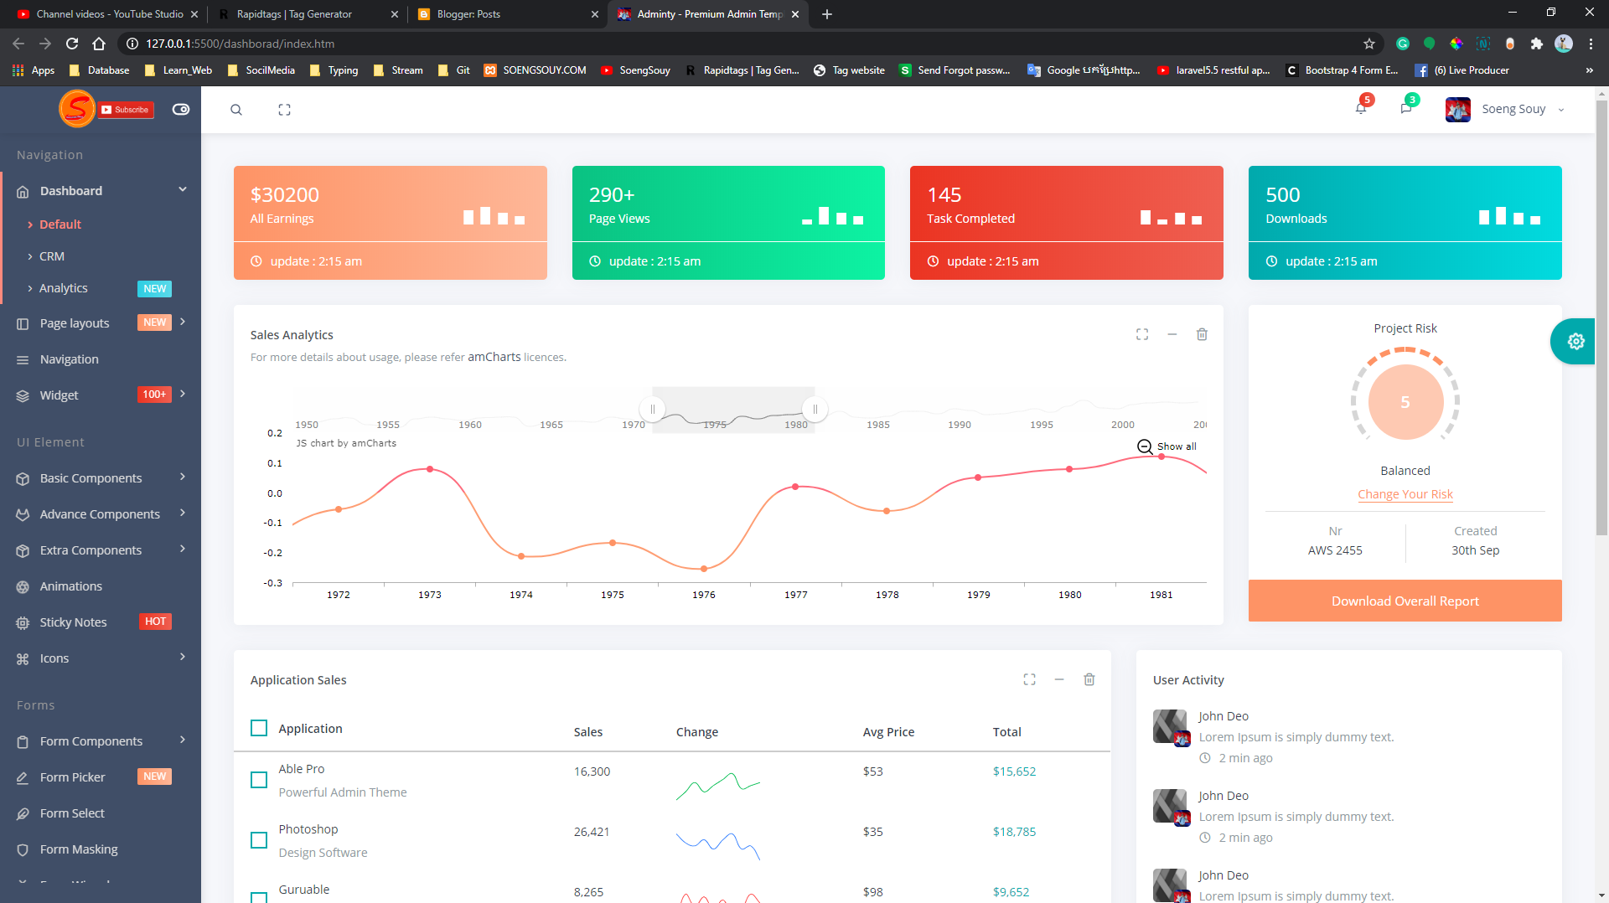Open the Navigation sidebar item
1609x903 pixels.
tap(101, 359)
